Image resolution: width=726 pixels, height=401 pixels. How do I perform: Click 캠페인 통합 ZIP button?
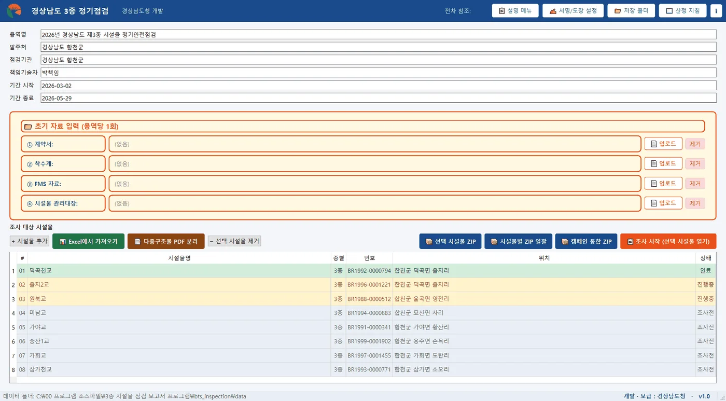tap(586, 241)
